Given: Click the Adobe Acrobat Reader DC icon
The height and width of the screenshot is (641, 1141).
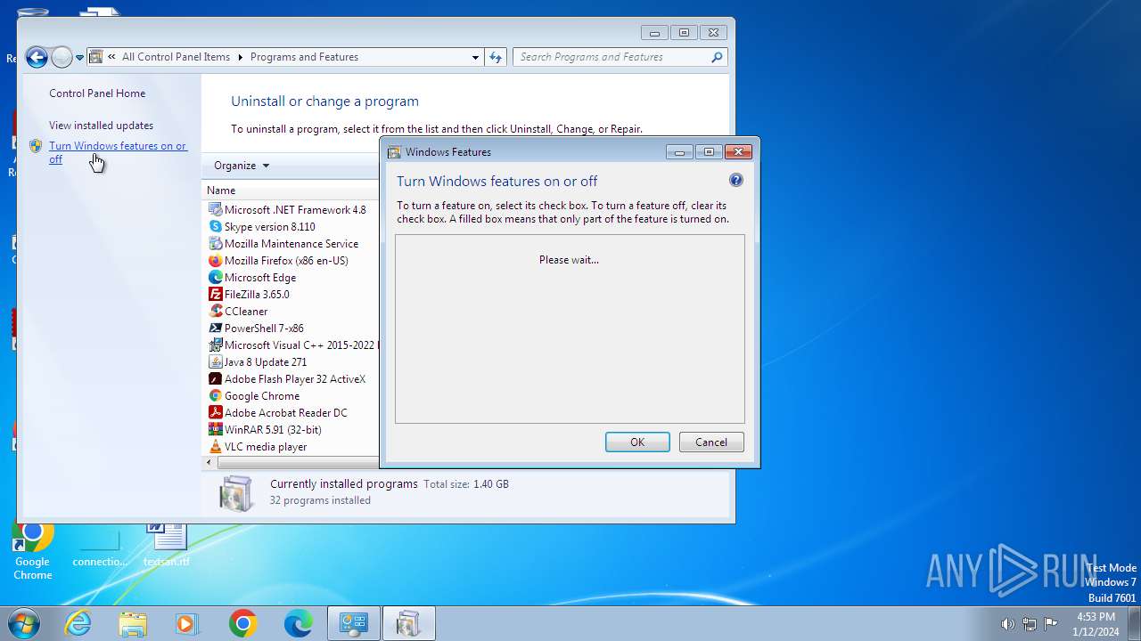Looking at the screenshot, I should pyautogui.click(x=215, y=413).
